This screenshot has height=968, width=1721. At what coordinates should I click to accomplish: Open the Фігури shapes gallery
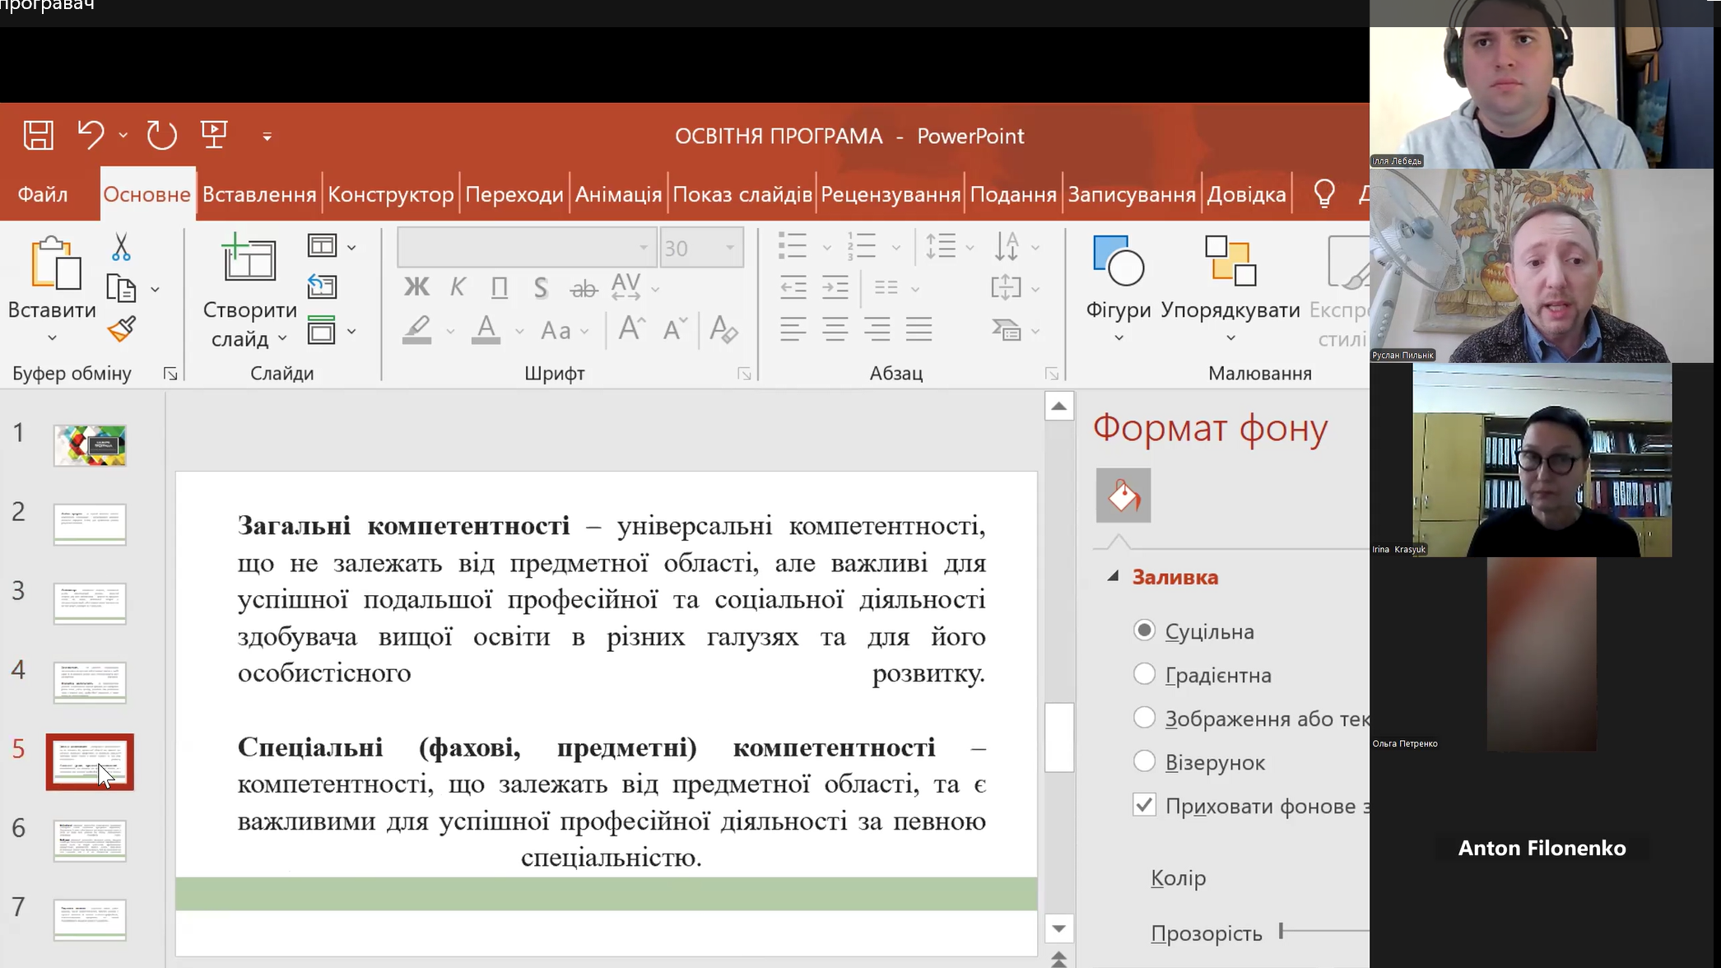[x=1118, y=288]
